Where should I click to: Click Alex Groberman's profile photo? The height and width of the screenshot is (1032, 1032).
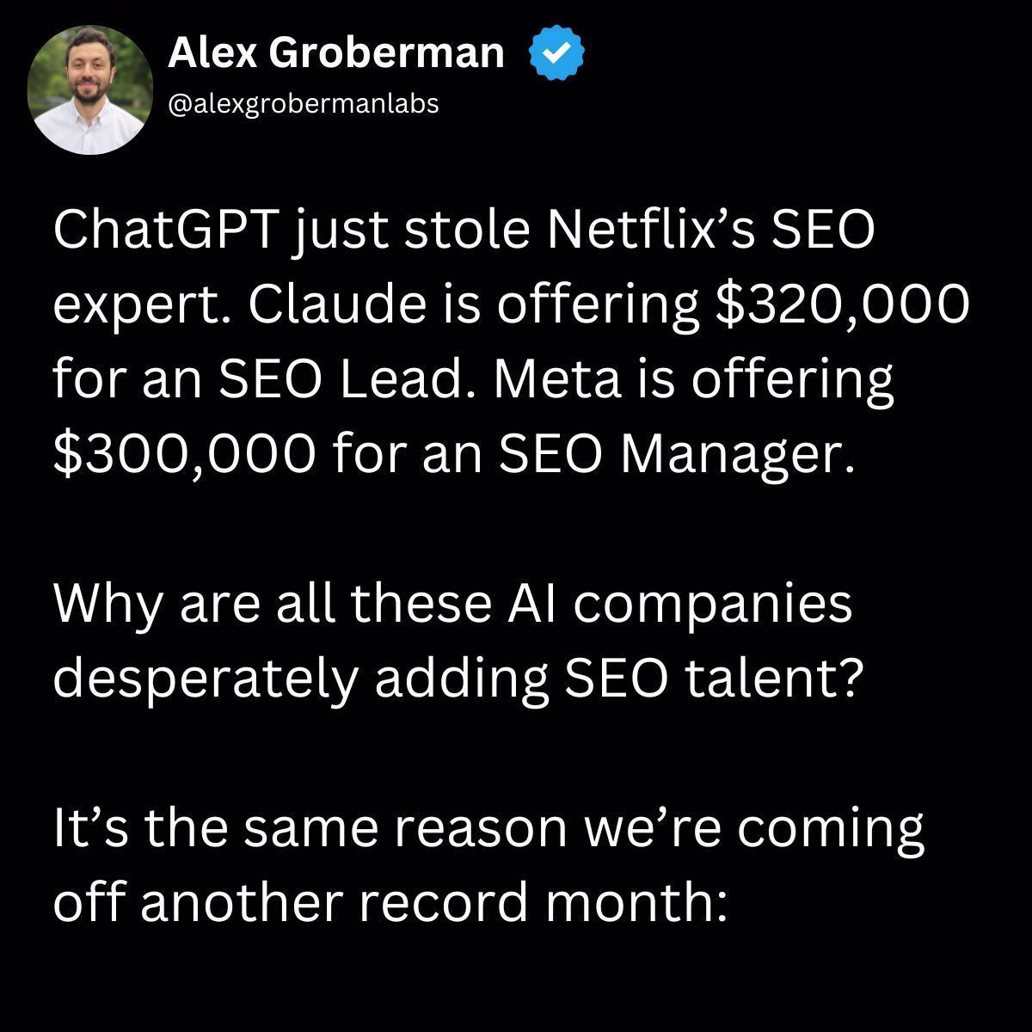90,90
